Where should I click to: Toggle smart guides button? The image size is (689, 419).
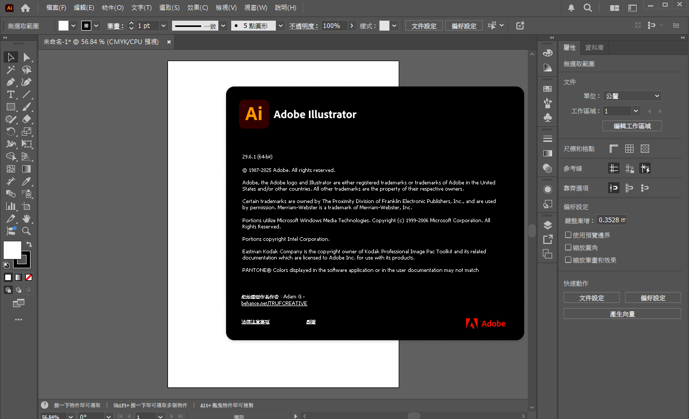coord(645,168)
